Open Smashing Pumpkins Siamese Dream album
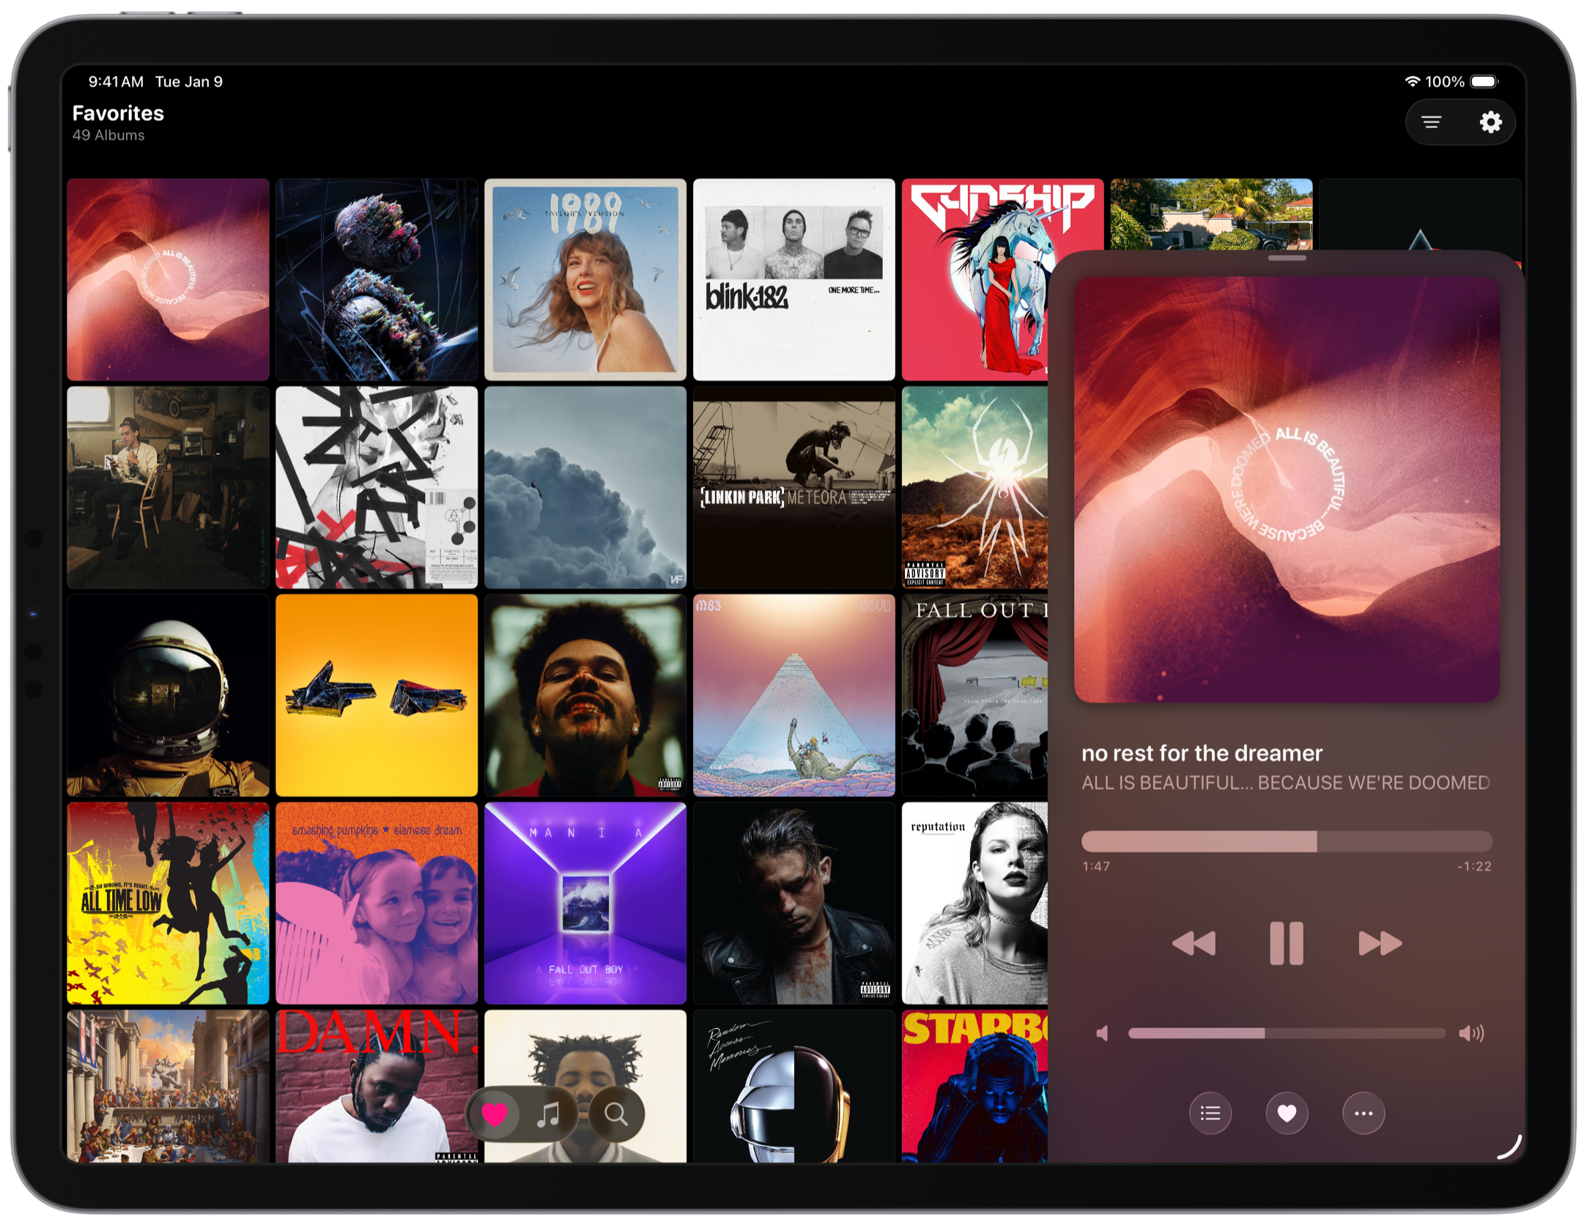1587x1228 pixels. [x=377, y=903]
